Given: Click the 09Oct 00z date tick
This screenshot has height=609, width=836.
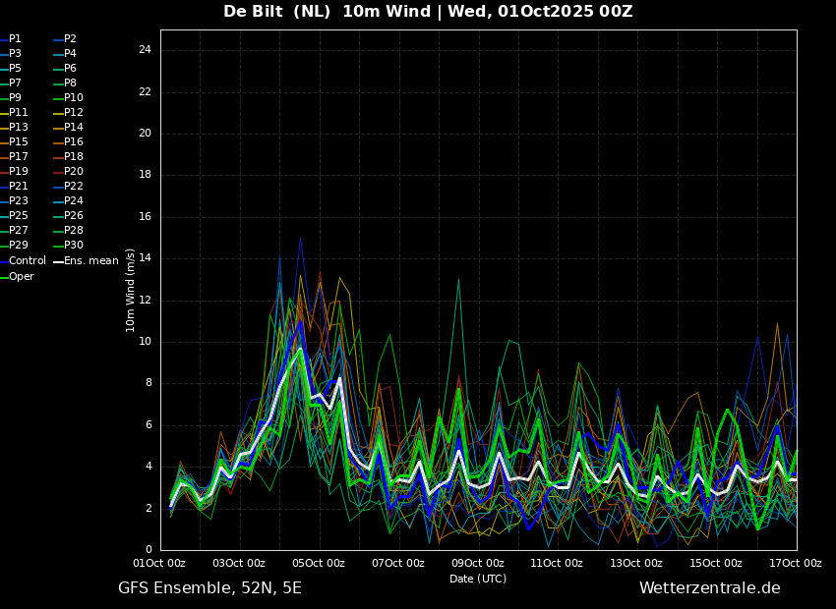Looking at the screenshot, I should [x=478, y=563].
